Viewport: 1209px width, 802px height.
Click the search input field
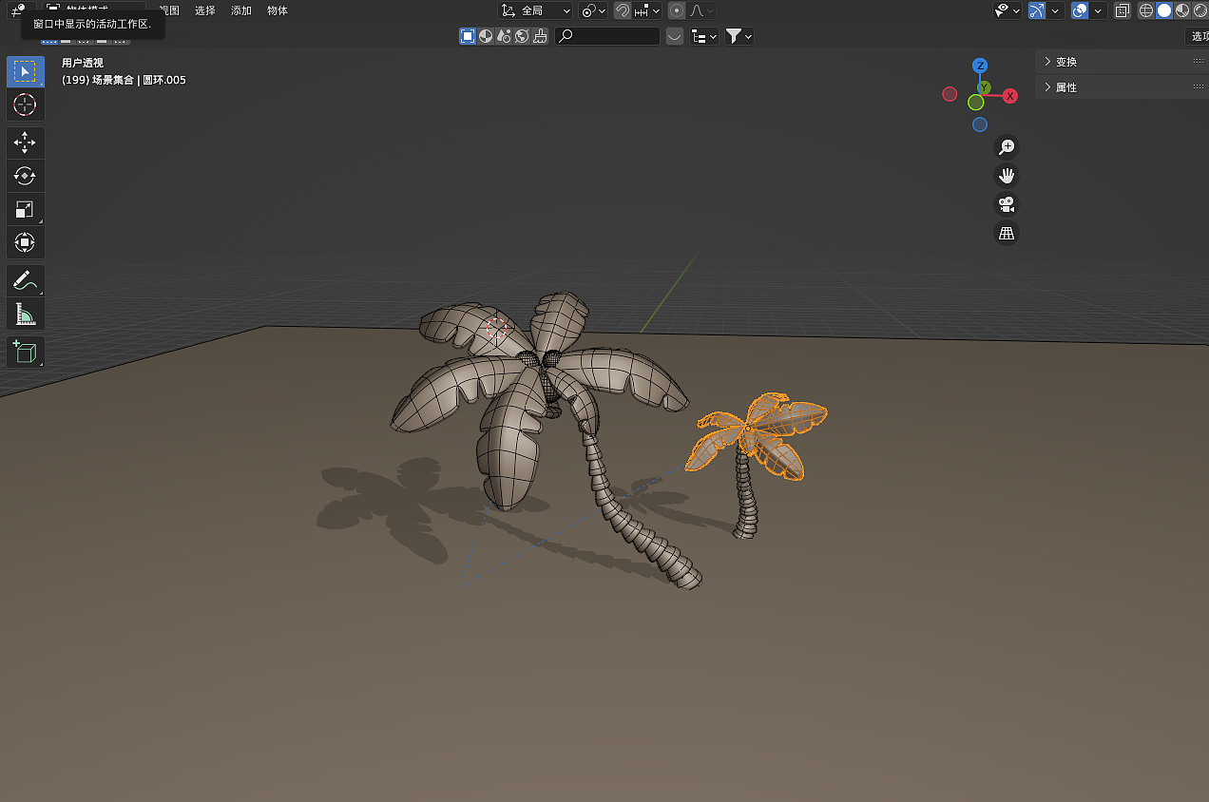pos(608,36)
